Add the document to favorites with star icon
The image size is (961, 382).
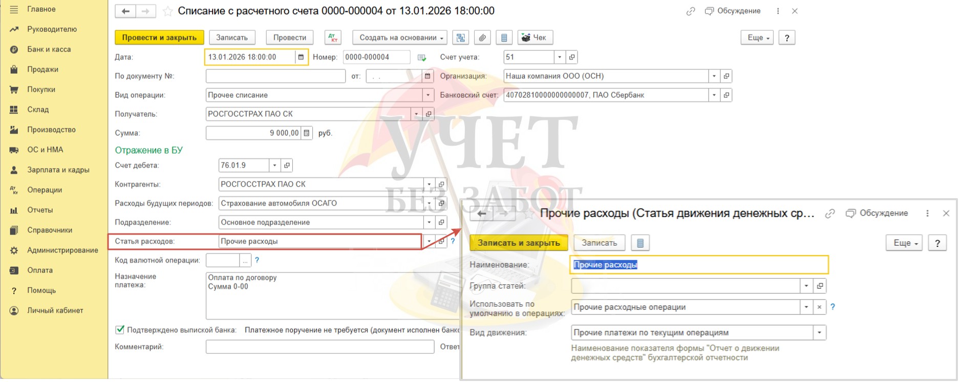167,11
